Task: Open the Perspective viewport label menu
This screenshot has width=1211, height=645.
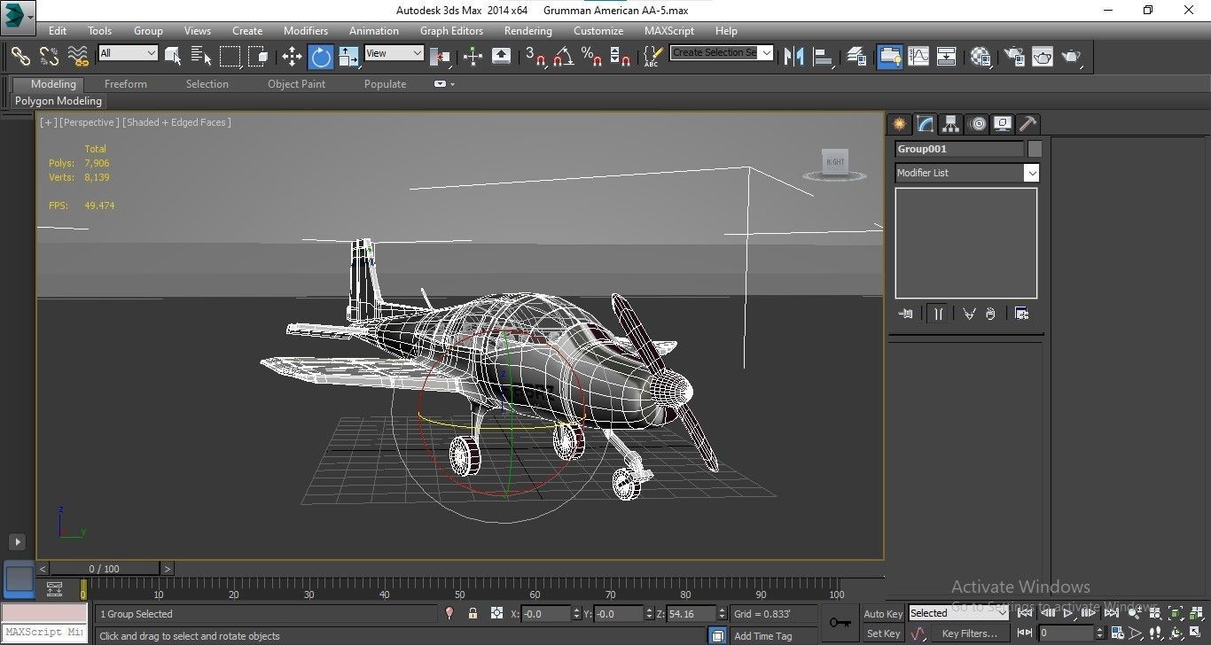Action: 89,122
